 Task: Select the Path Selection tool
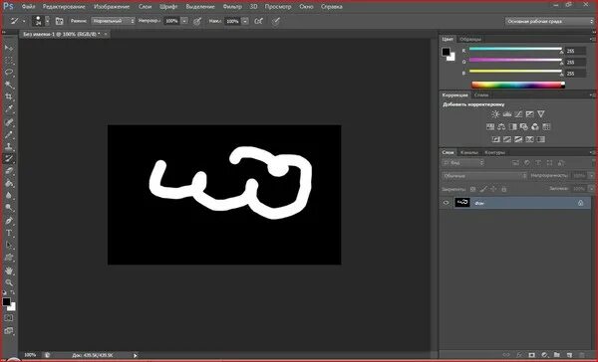pyautogui.click(x=8, y=245)
